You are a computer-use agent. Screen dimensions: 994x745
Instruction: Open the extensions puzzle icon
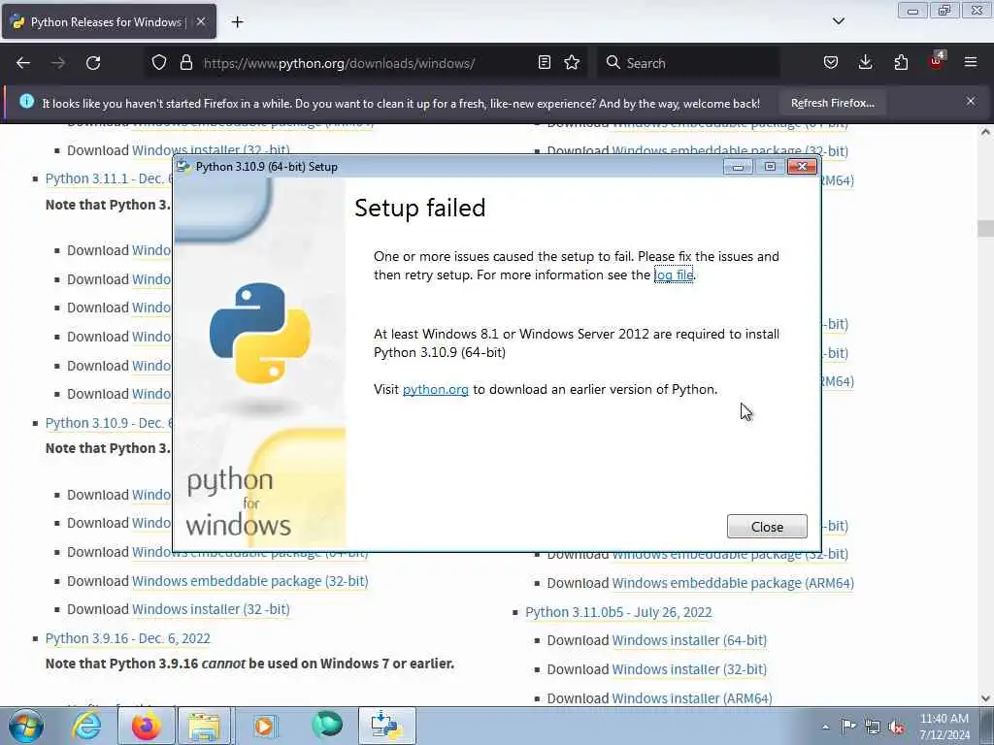901,62
